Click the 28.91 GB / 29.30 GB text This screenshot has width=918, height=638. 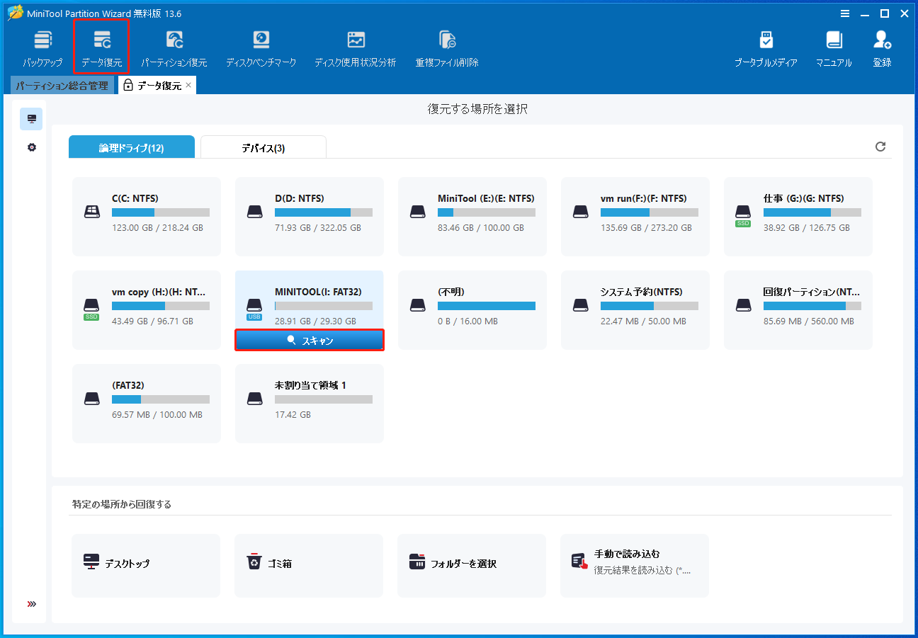315,321
